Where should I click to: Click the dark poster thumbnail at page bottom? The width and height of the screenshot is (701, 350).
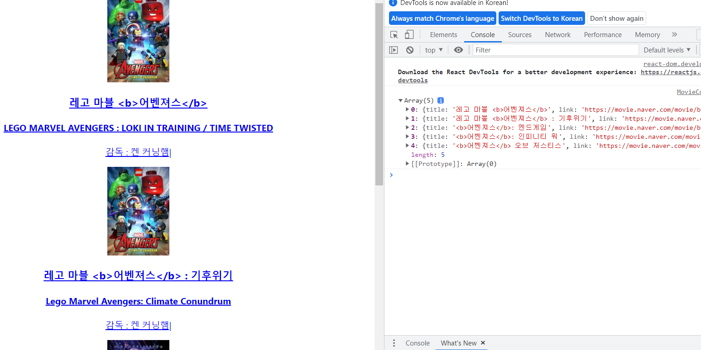138,345
